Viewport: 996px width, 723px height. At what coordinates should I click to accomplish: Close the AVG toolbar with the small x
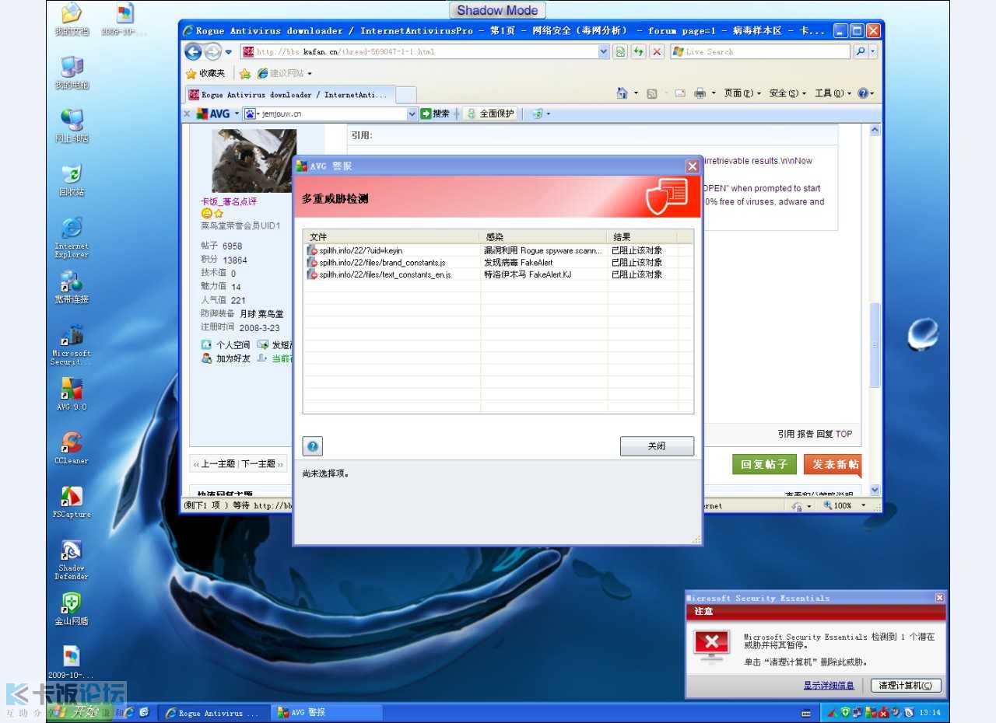click(187, 114)
